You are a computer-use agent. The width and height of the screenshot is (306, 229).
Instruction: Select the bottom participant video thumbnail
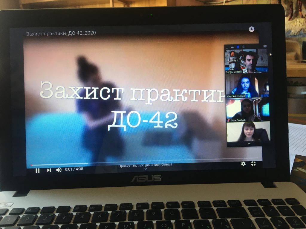coord(248,131)
